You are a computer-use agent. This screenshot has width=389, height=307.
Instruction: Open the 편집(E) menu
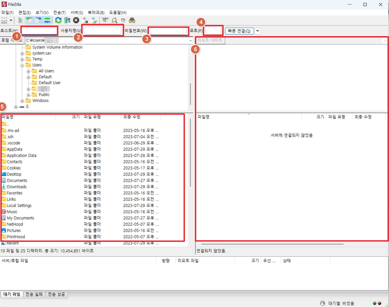24,13
